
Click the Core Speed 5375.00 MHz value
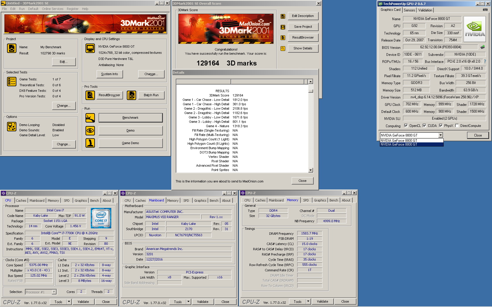(38, 265)
